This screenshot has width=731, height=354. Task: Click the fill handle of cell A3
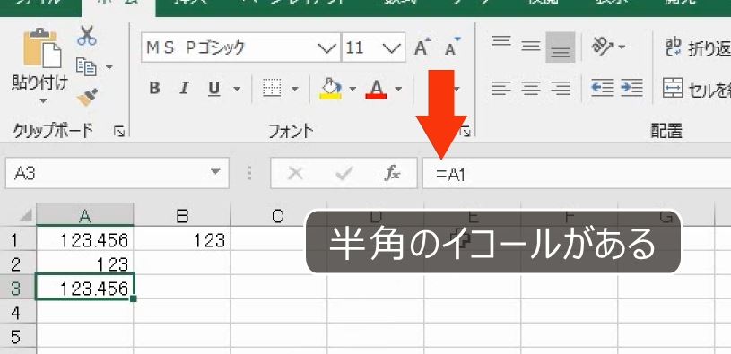pos(135,298)
